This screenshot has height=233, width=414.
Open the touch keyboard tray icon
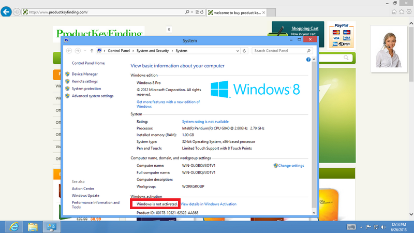click(351, 227)
